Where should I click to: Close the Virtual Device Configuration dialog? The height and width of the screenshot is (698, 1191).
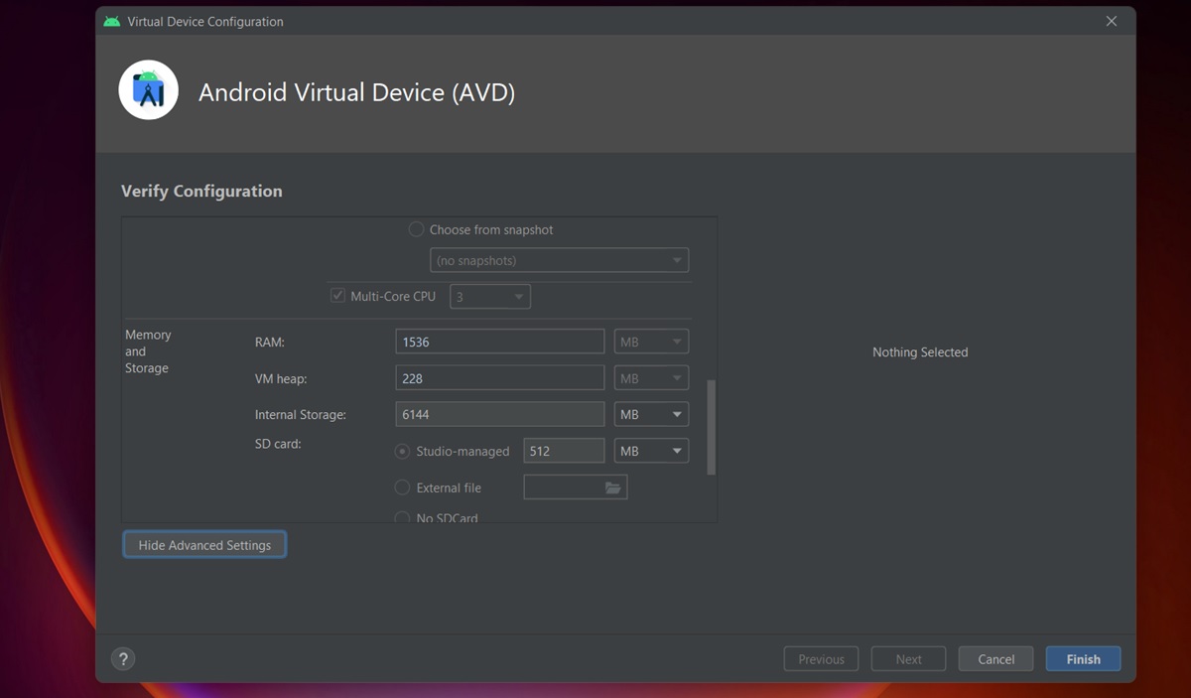point(1112,22)
